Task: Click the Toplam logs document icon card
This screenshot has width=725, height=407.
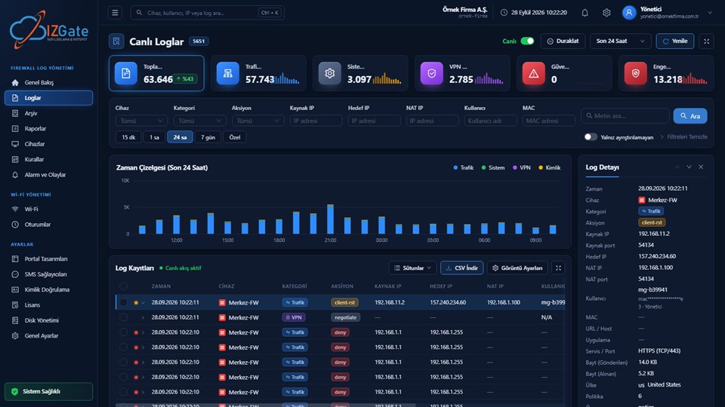Action: pyautogui.click(x=126, y=73)
